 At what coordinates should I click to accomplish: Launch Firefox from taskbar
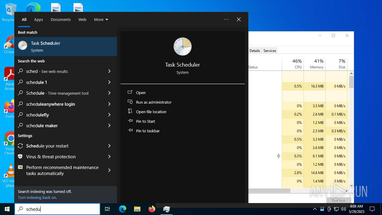click(152, 209)
